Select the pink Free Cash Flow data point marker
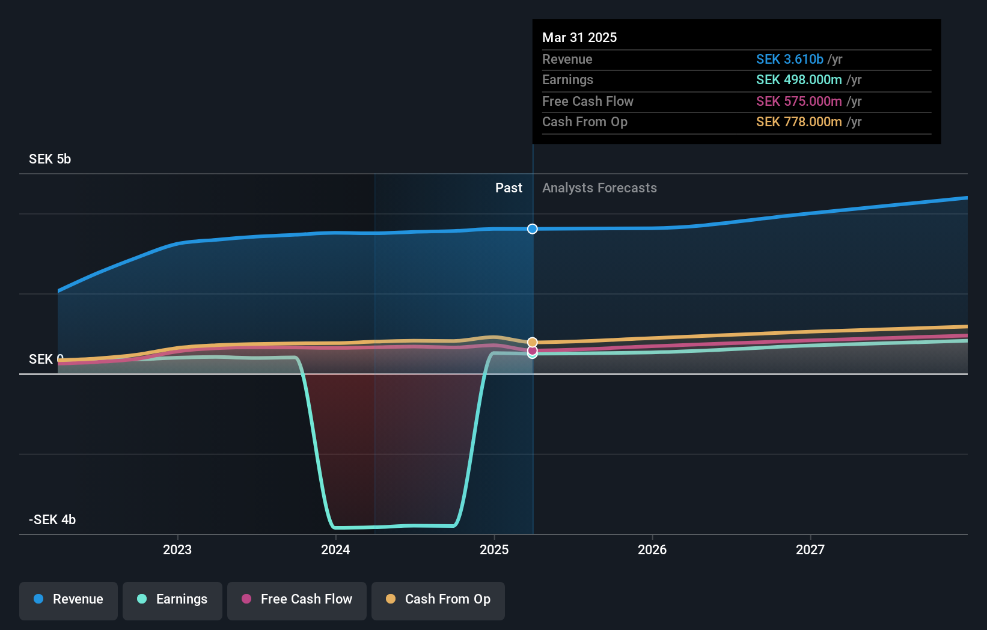987x630 pixels. [x=533, y=350]
